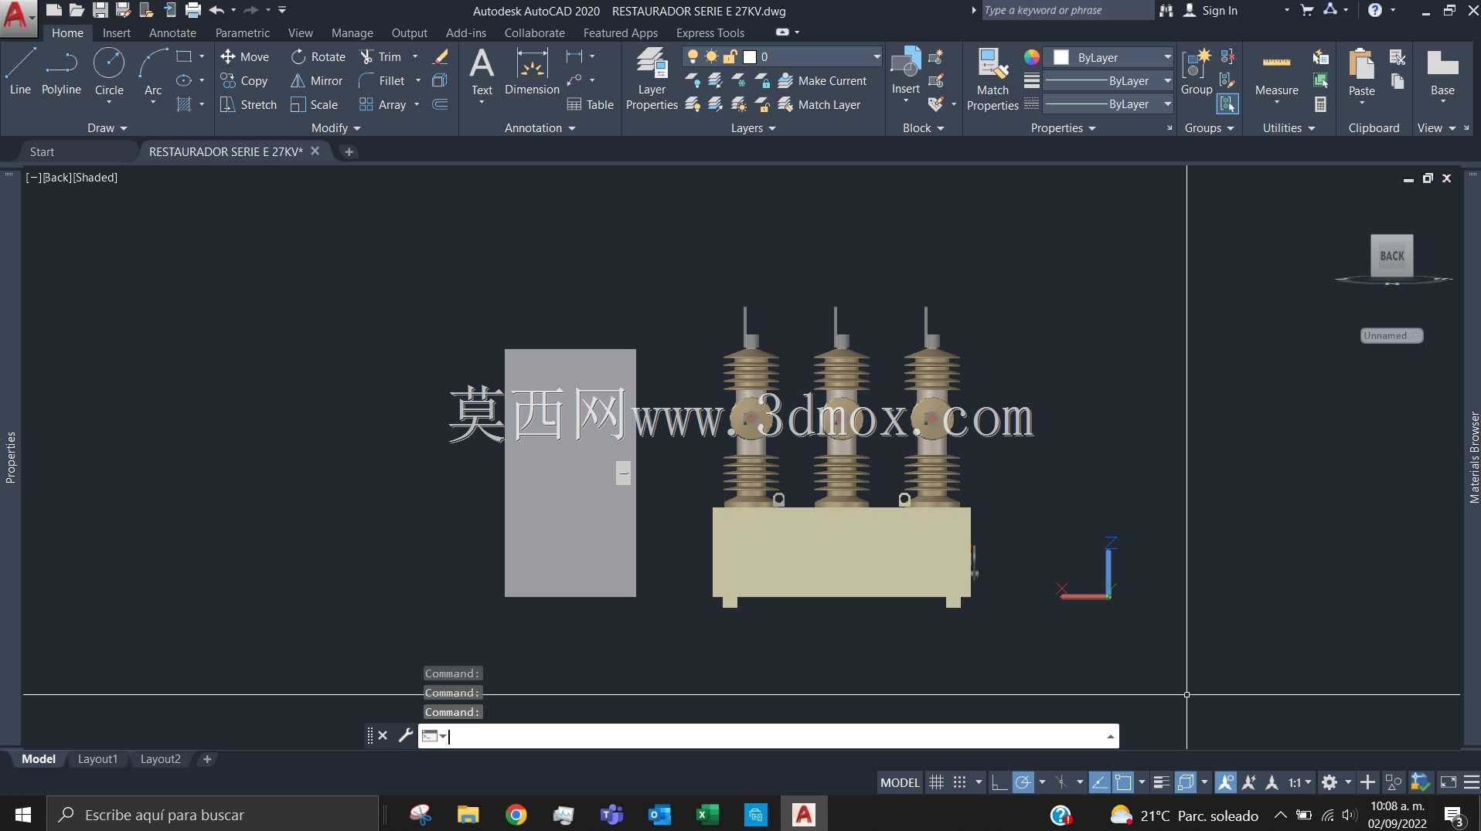Screen dimensions: 1481x831
Task: Click MODEL space status button
Action: tap(900, 782)
